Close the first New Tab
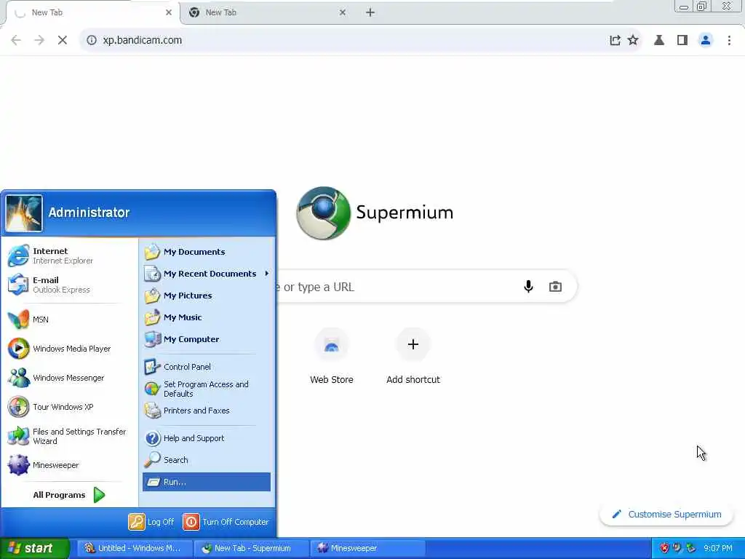745x559 pixels. (x=169, y=13)
